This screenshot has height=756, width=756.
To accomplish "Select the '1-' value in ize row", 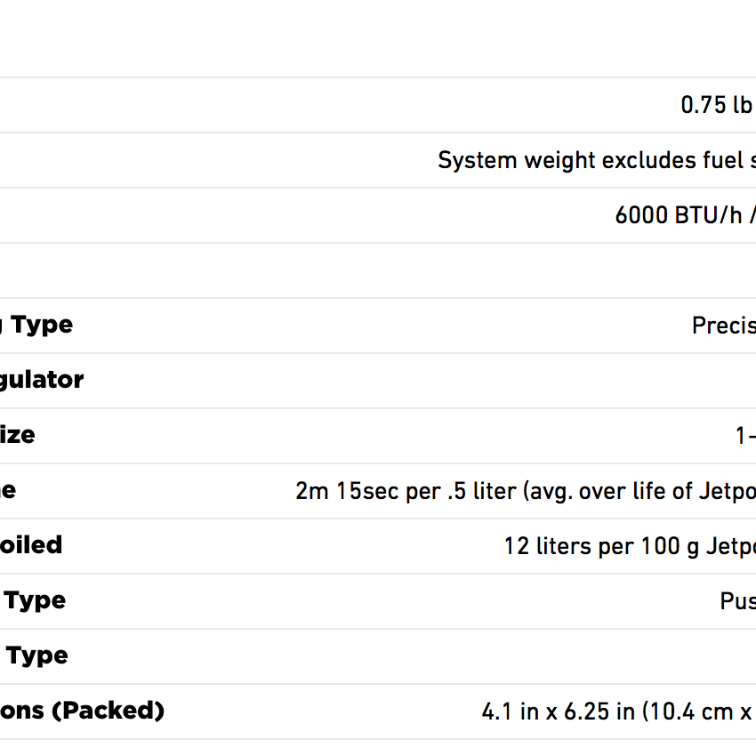I will pyautogui.click(x=744, y=436).
